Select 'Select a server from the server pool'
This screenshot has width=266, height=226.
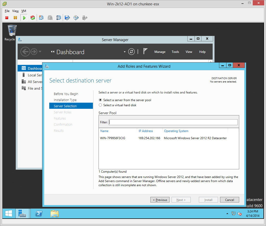click(x=100, y=100)
